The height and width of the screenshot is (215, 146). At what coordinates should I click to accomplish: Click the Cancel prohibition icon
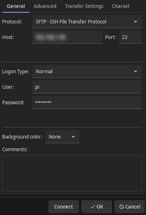[x=122, y=207]
